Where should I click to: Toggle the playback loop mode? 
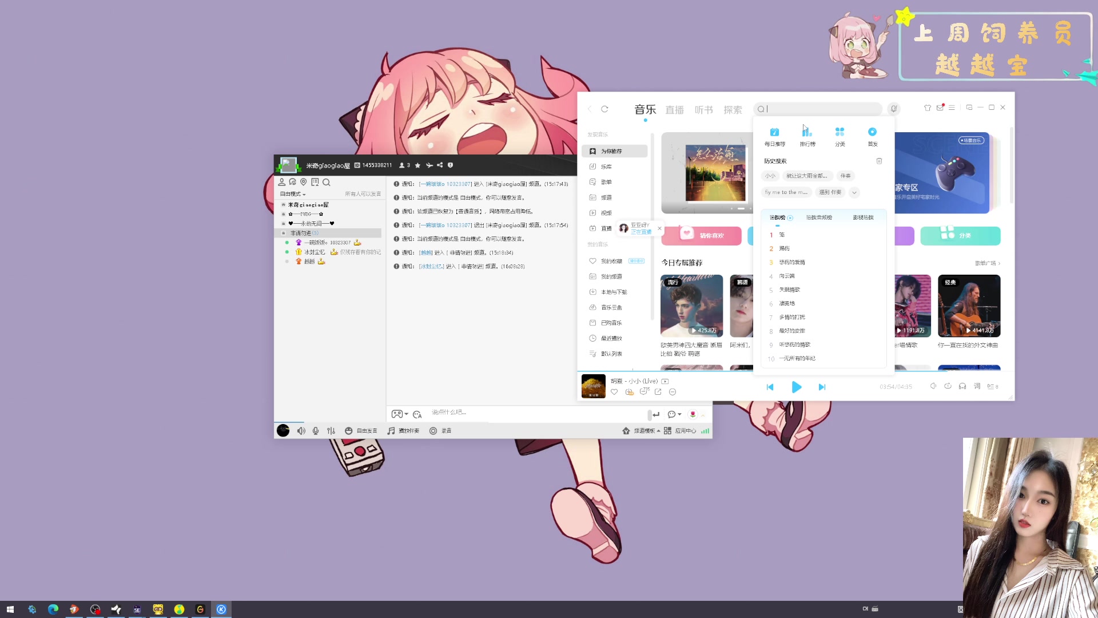pos(948,386)
